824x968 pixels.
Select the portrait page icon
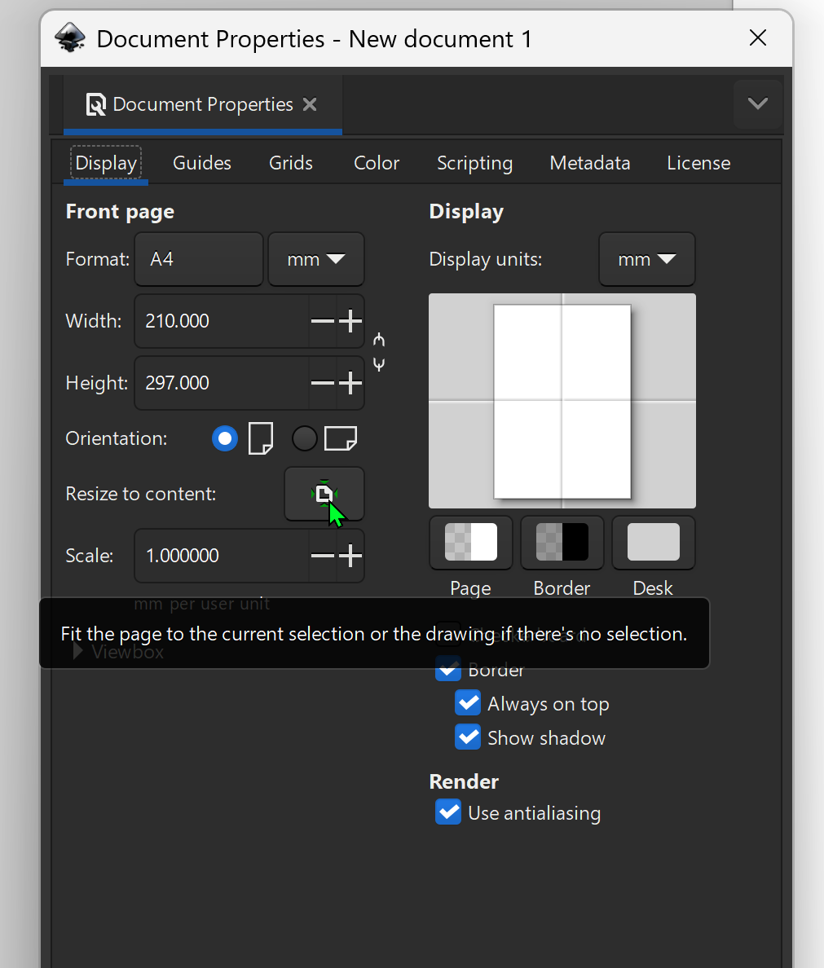point(259,438)
